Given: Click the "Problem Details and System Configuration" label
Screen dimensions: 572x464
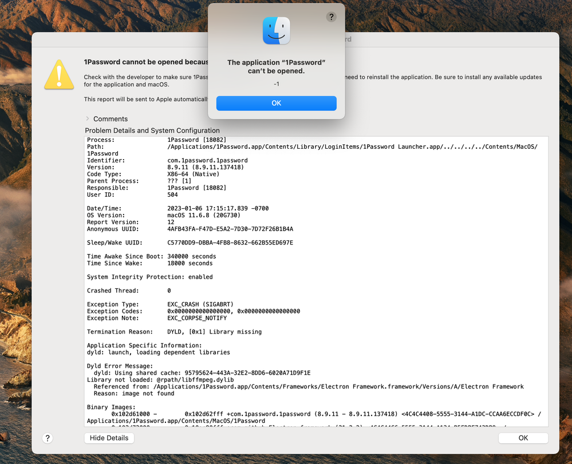Looking at the screenshot, I should [x=152, y=130].
